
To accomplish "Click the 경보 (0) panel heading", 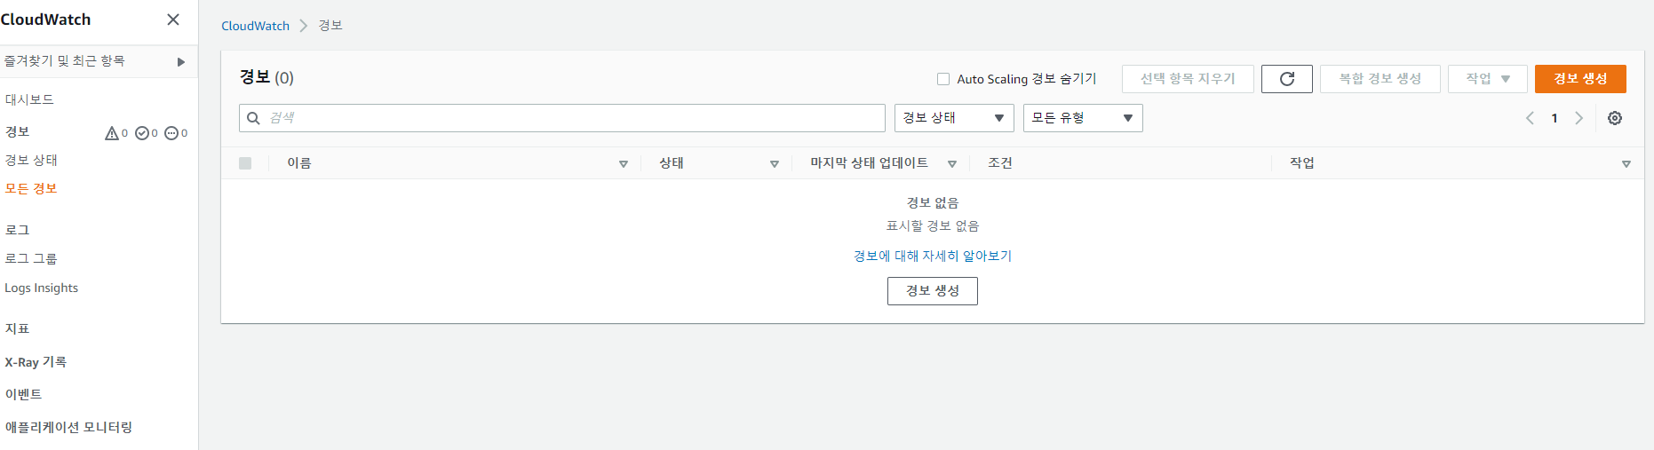I will pyautogui.click(x=266, y=77).
